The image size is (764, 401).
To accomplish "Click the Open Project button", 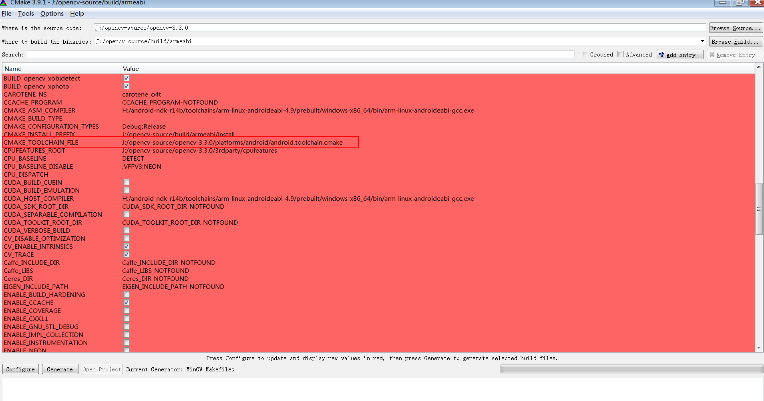I will (x=102, y=369).
